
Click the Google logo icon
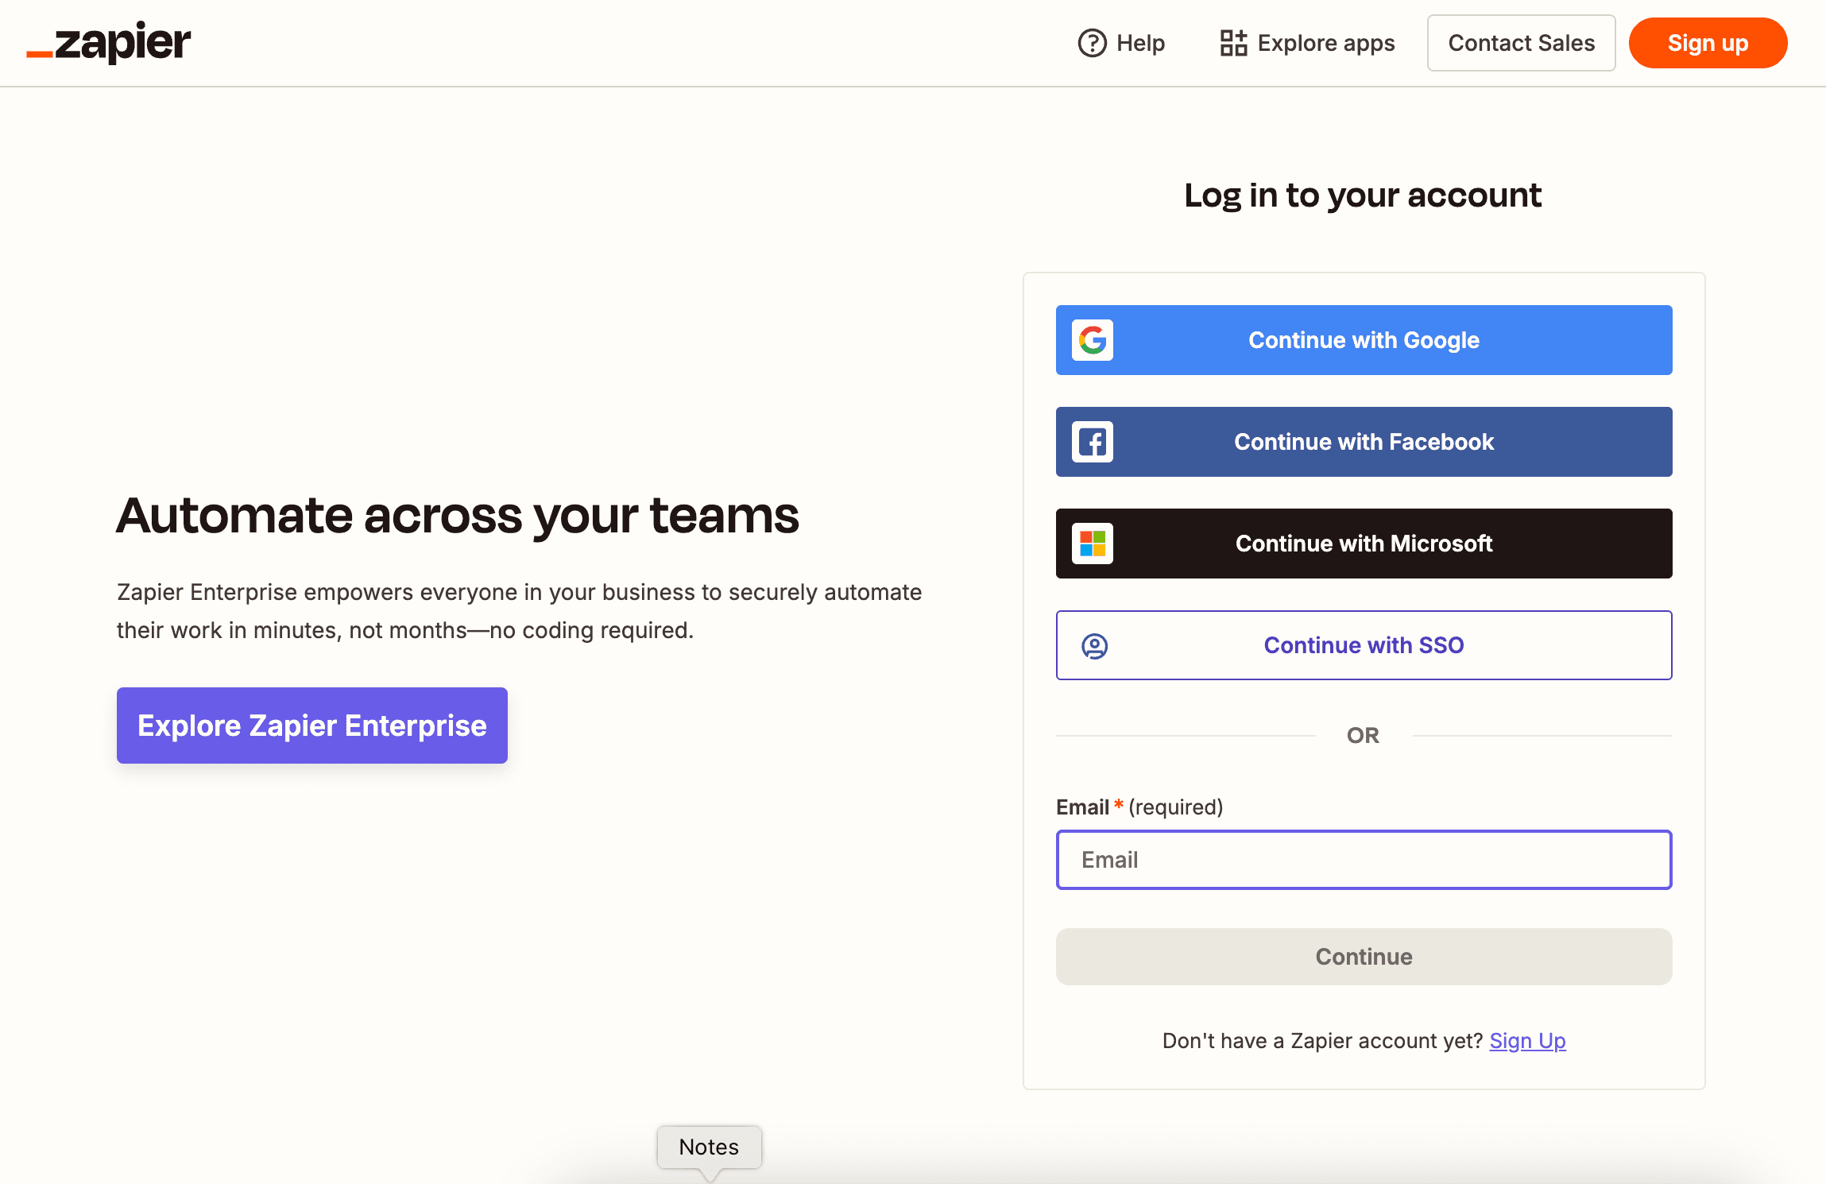(x=1093, y=340)
